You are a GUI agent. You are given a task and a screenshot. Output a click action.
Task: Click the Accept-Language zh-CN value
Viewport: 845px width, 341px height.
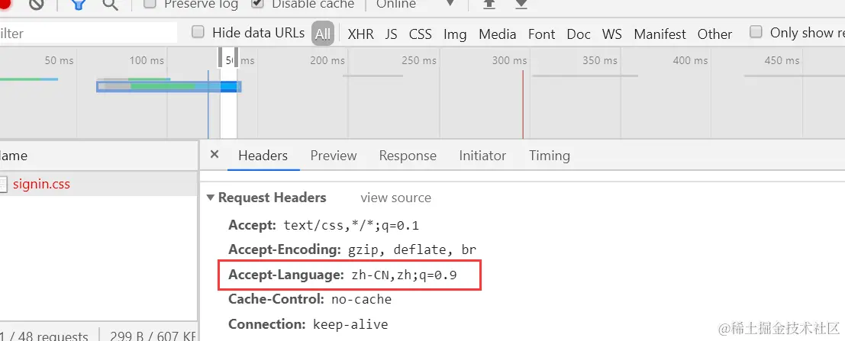pos(404,275)
